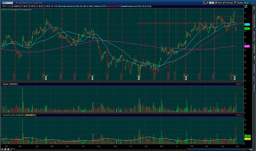Click MovAvgTwoLines study label

76,6
